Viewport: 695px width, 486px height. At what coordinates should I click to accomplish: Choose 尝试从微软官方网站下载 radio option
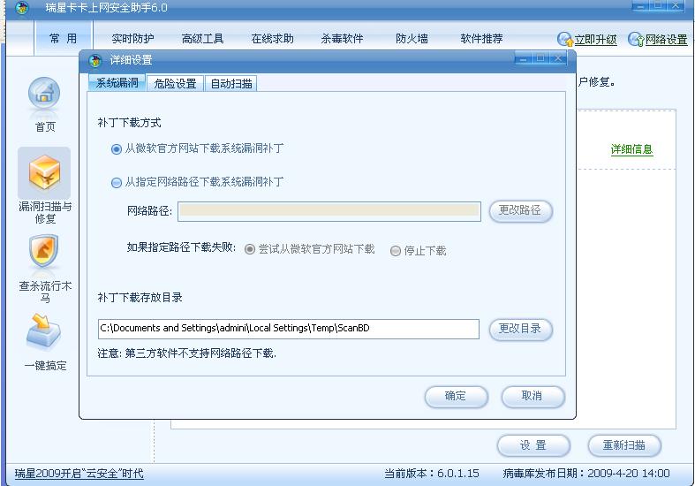tap(250, 249)
